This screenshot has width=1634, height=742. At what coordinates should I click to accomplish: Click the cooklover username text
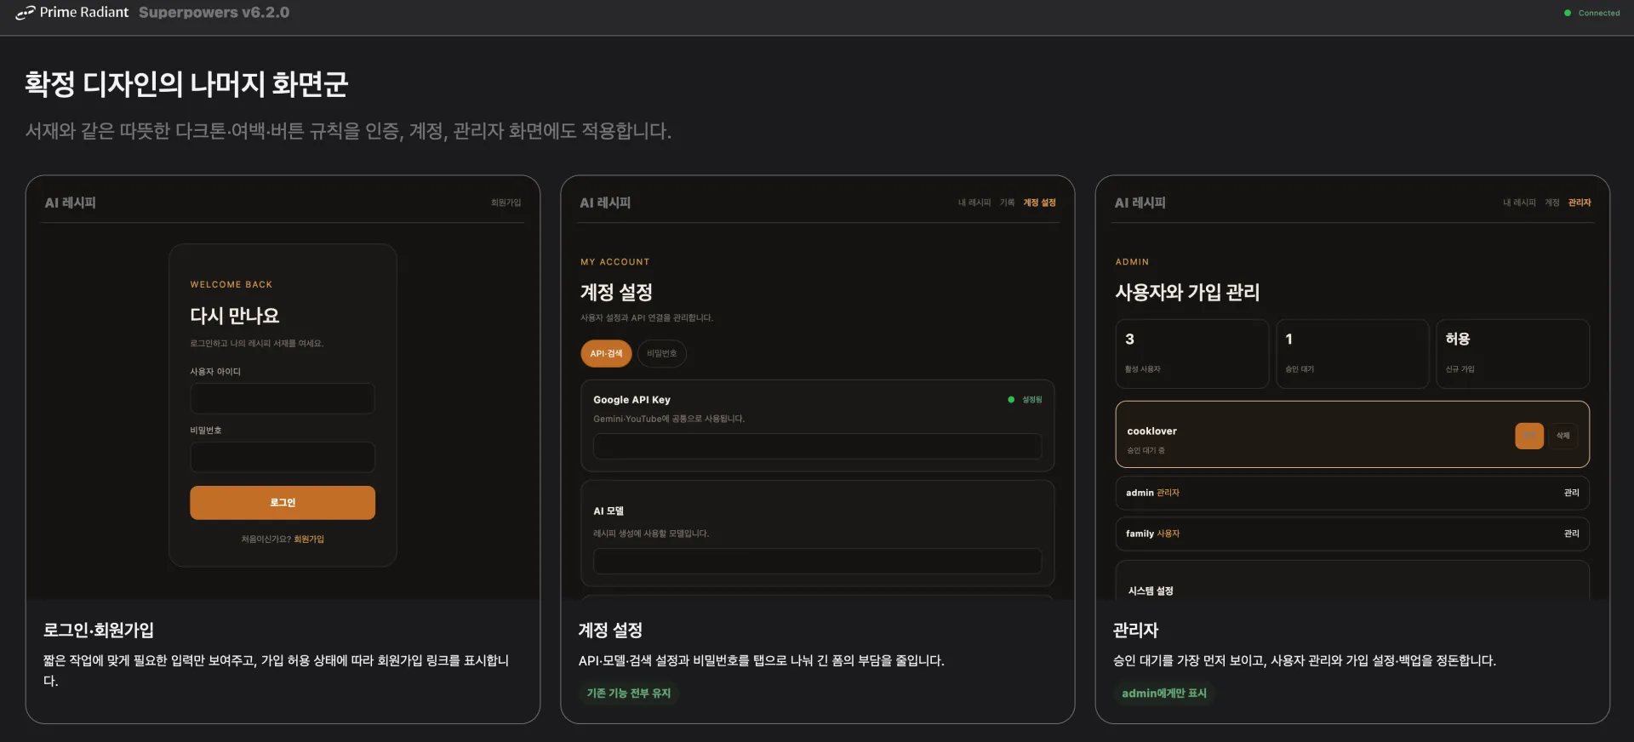pyautogui.click(x=1152, y=431)
